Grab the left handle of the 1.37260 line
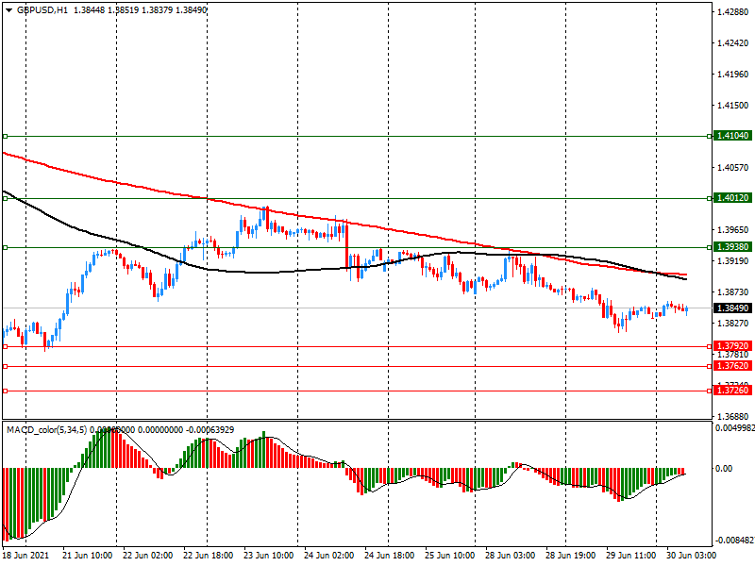The height and width of the screenshot is (566, 755). tap(6, 391)
